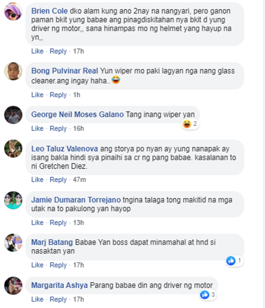The width and height of the screenshot is (265, 308).
Task: Open the 47m timestamp on Leo's comment
Action: pos(79,180)
